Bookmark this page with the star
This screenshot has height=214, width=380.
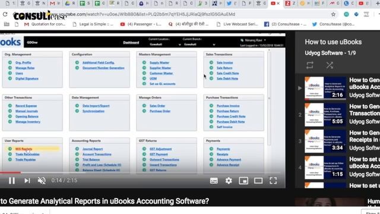coord(334,14)
